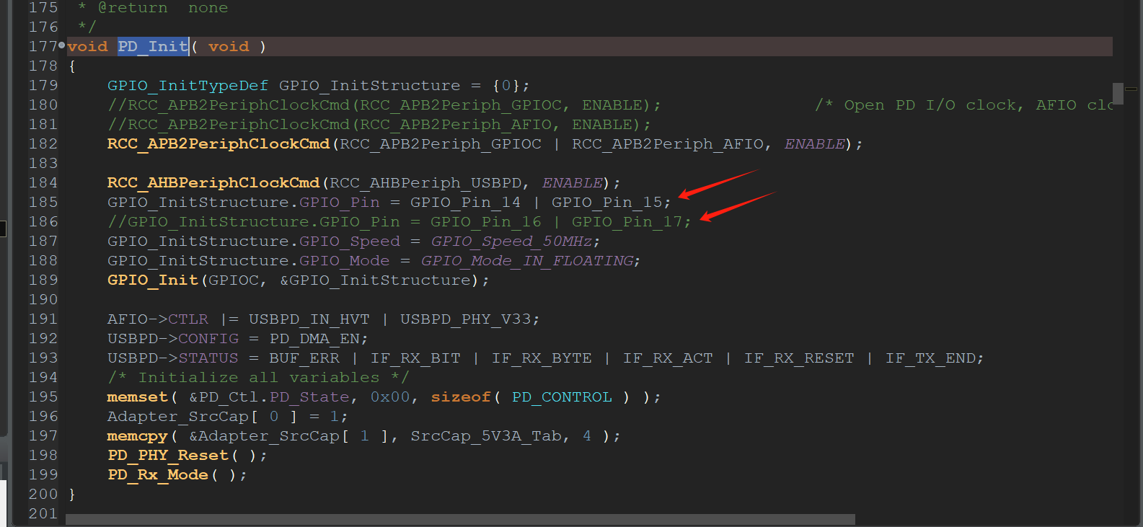Click IF_TX_END flag on line 193
The width and height of the screenshot is (1143, 527).
point(930,358)
